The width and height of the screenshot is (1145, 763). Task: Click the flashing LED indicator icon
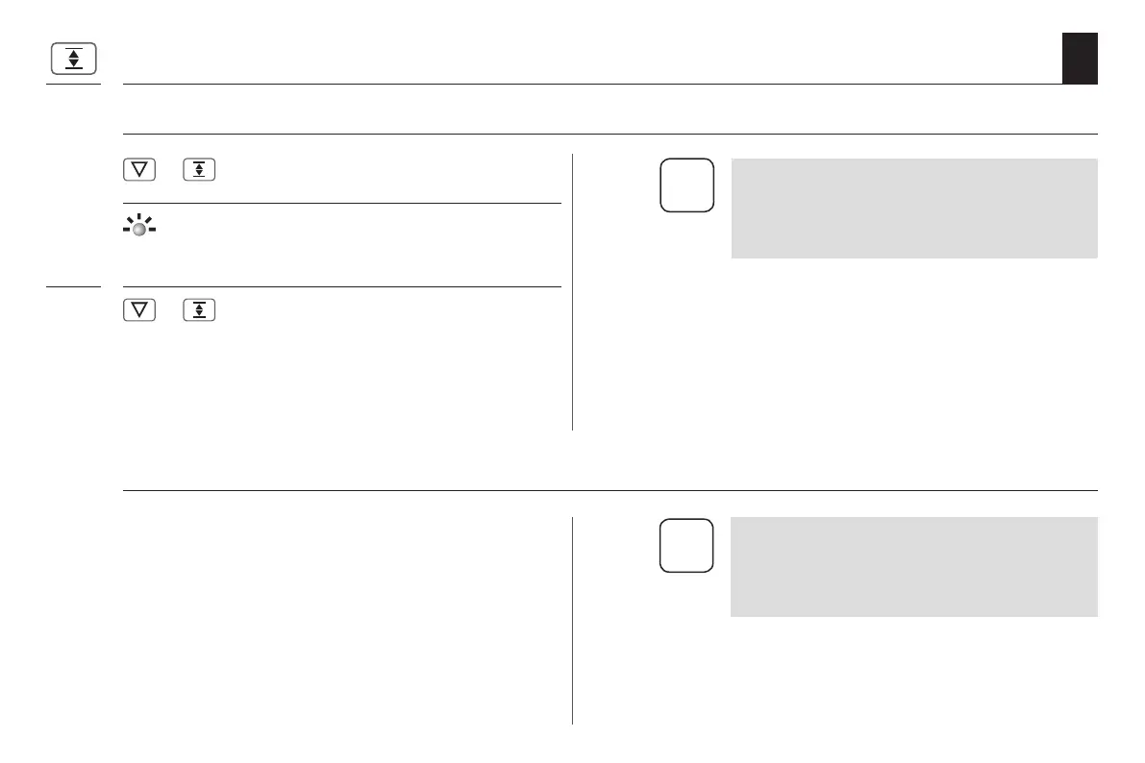pyautogui.click(x=140, y=230)
